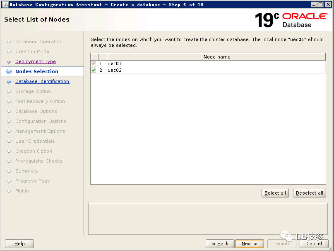
Task: Click the Database Operation step
Action: point(39,41)
